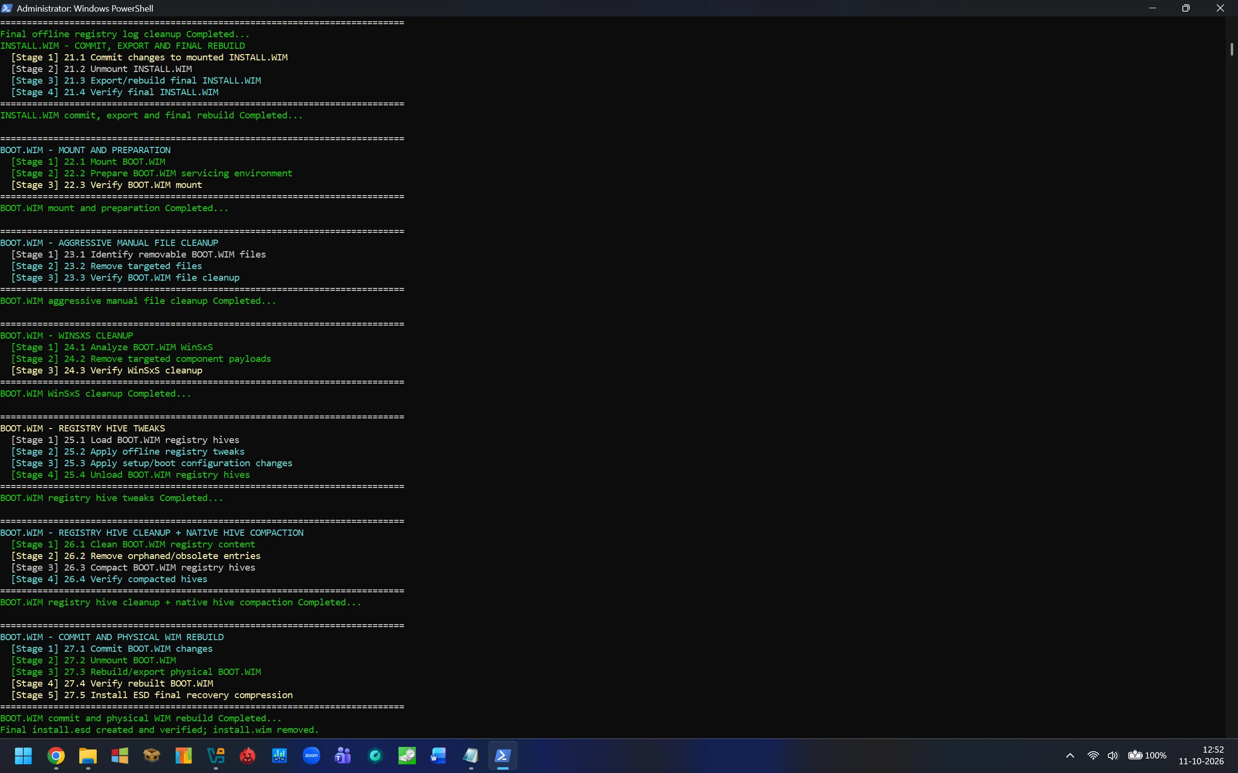
Task: Click the PowerShell window title icon
Action: click(x=7, y=8)
